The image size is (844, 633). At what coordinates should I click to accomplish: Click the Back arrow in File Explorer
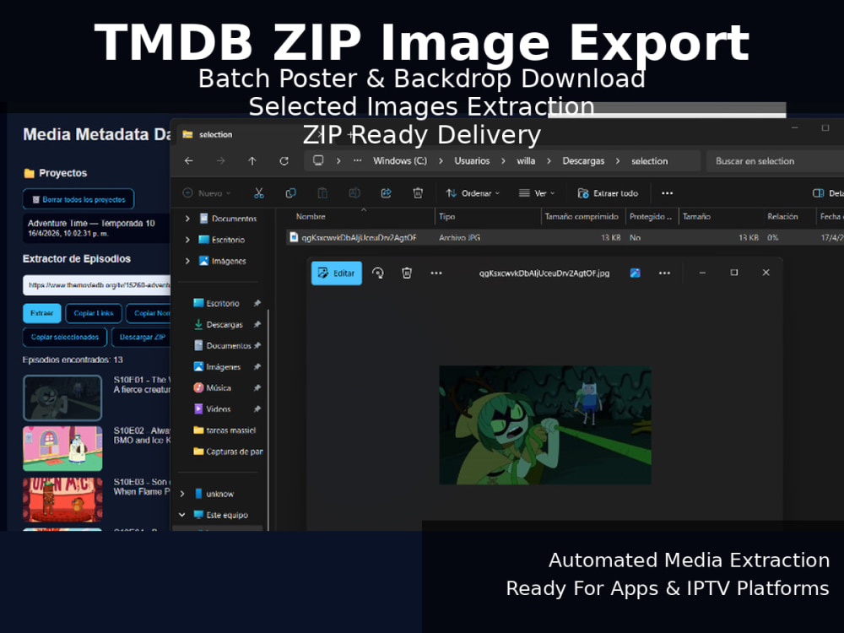tap(188, 161)
